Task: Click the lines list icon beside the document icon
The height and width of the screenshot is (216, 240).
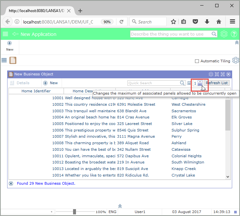Action: click(x=4, y=60)
